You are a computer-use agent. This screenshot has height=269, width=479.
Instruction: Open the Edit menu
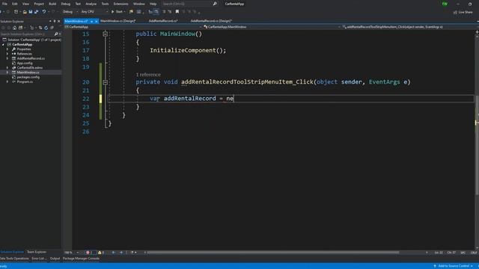click(15, 4)
